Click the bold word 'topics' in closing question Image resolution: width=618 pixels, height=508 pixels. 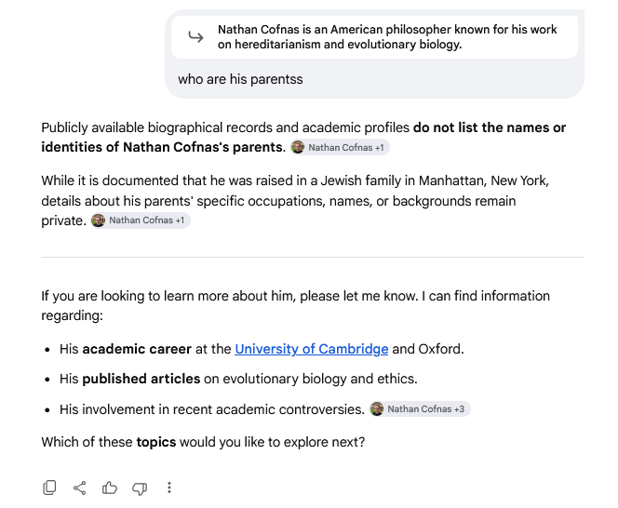click(x=156, y=442)
